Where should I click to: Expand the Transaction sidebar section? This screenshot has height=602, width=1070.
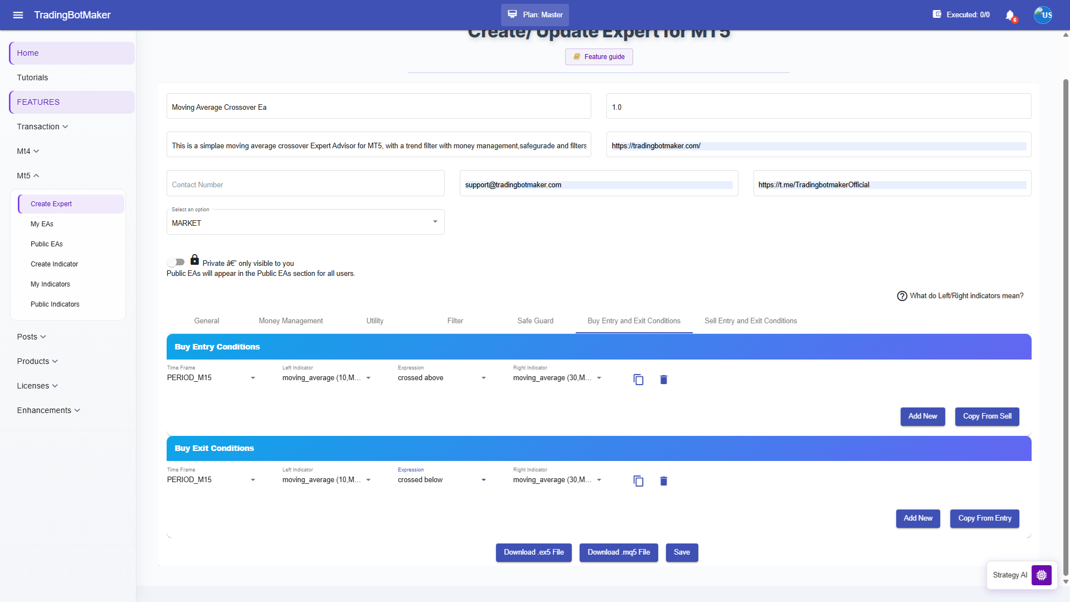point(42,127)
